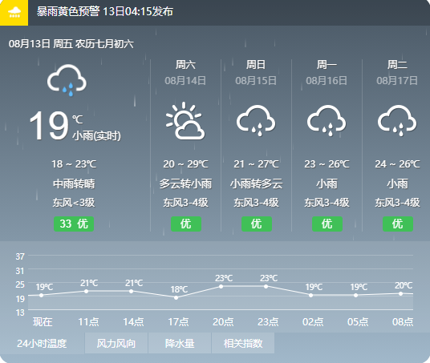Image resolution: width=430 pixels, height=363 pixels.
Task: Click the 周二 rain cloud icon
Action: click(x=397, y=120)
